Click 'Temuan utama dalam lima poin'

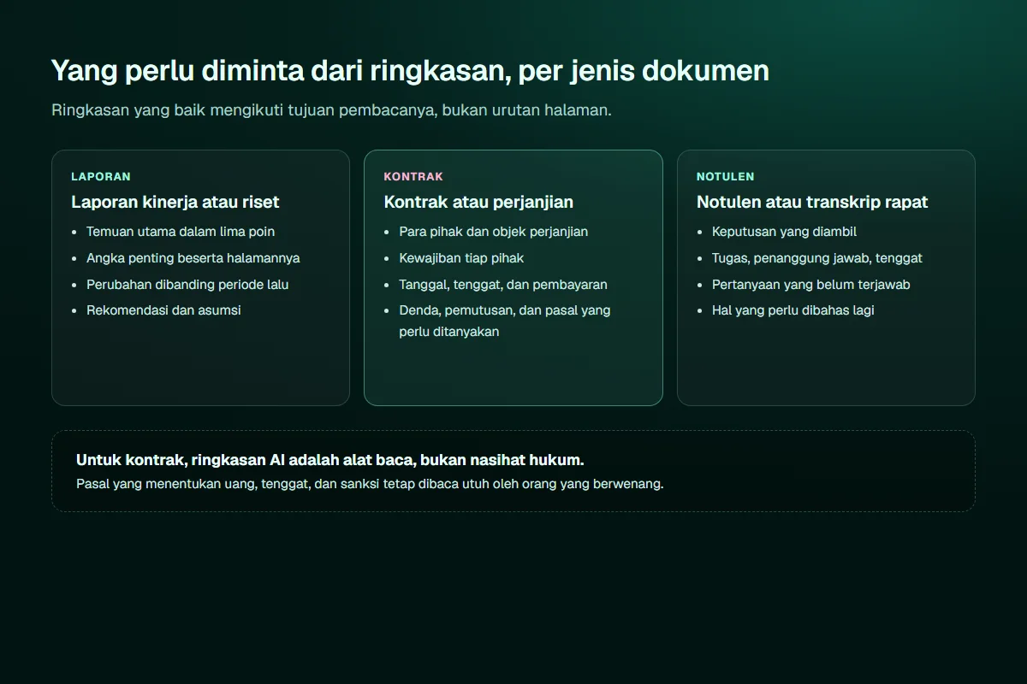point(181,232)
